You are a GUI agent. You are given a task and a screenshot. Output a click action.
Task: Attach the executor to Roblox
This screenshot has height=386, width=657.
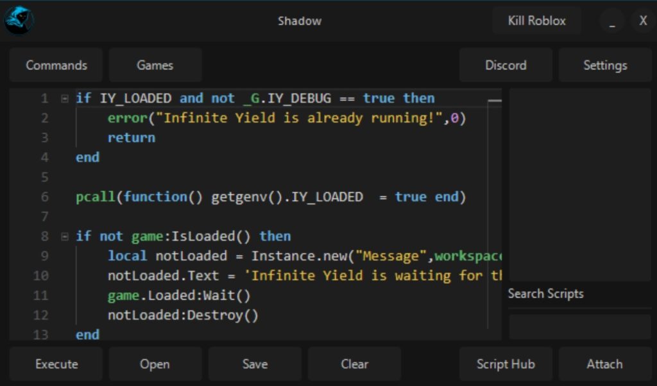click(605, 364)
